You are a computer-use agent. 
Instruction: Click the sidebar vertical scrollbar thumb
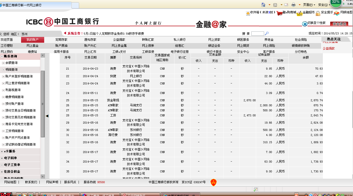(x=43, y=104)
